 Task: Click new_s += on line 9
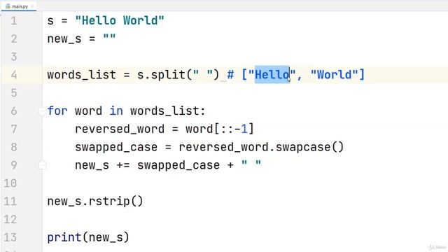click(x=102, y=165)
